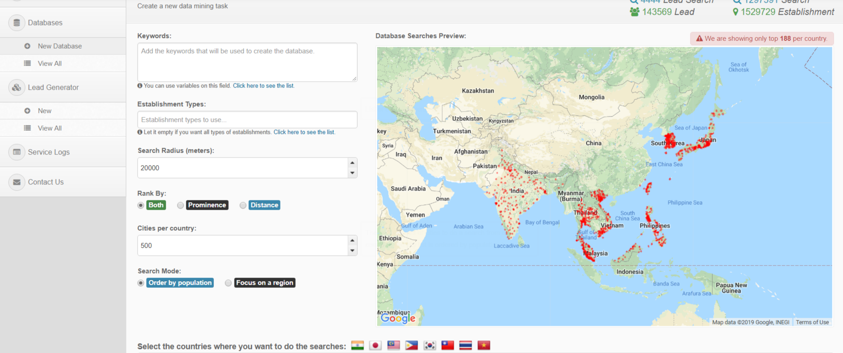Click the 'Database Searches Preview:' heading
The image size is (843, 353).
[x=421, y=36]
